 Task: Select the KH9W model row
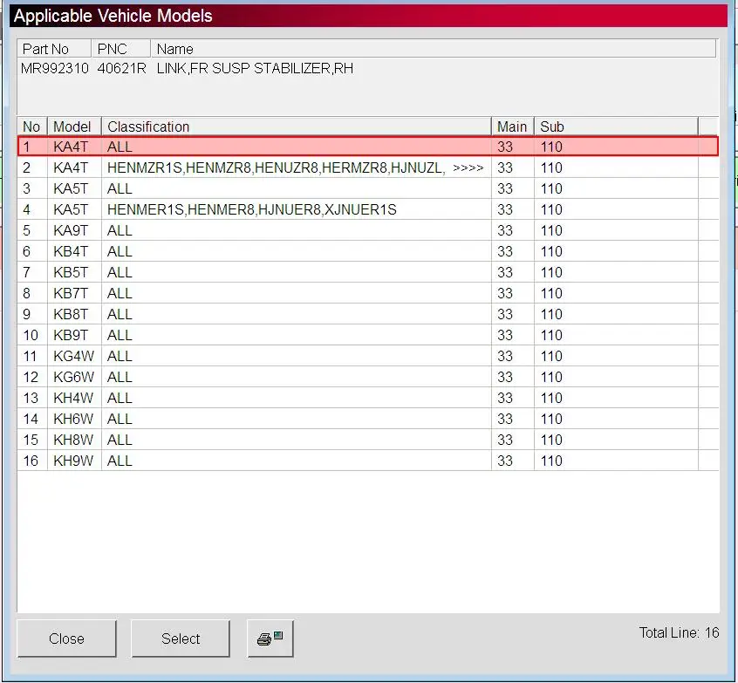[x=368, y=461]
